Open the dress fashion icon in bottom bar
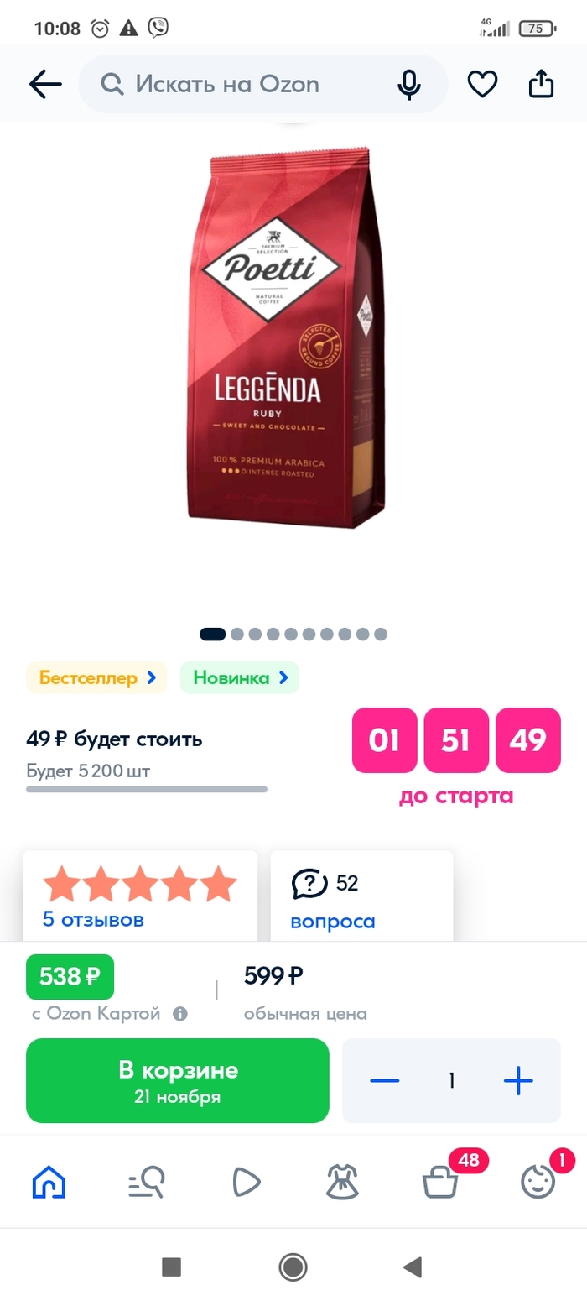Image resolution: width=587 pixels, height=1306 pixels. pyautogui.click(x=342, y=1183)
